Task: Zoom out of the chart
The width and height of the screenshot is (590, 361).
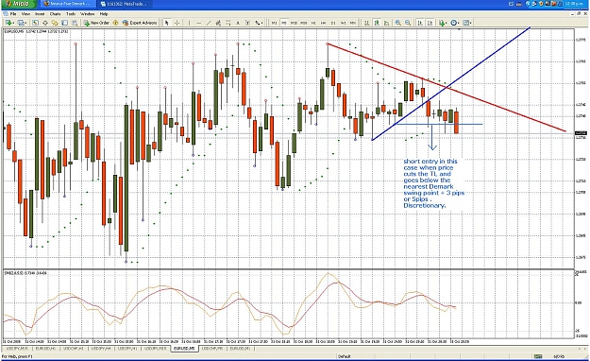Action: click(x=408, y=23)
